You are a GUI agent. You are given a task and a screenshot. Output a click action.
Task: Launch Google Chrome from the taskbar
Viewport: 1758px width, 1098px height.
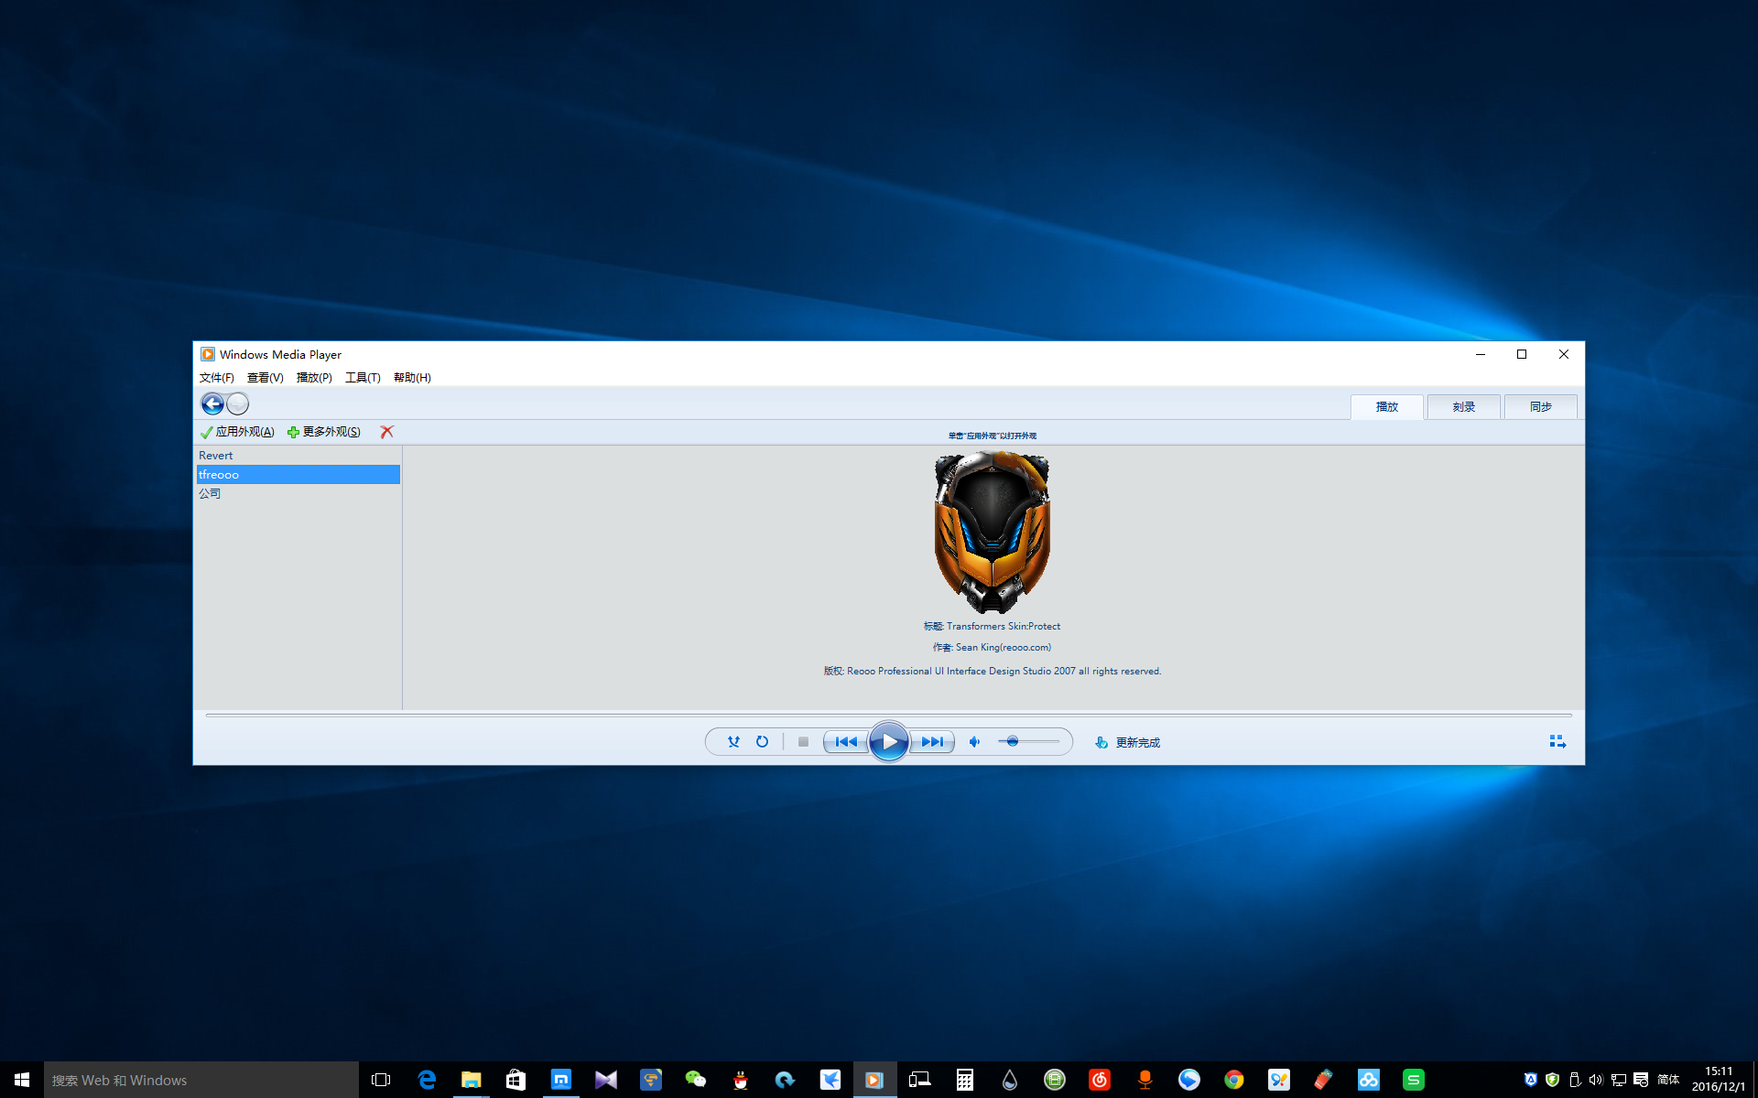tap(1234, 1080)
